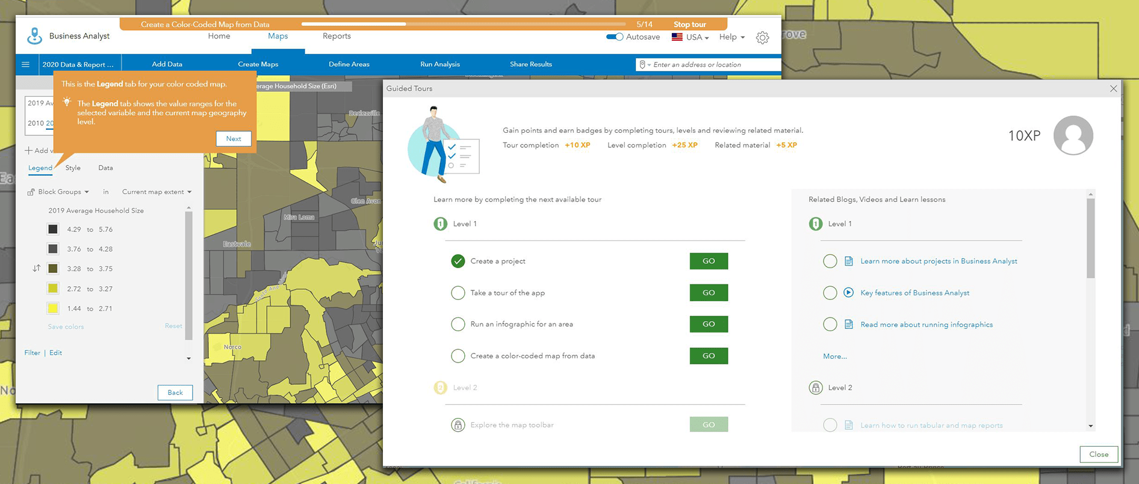1139x484 pixels.
Task: Click GO for Take a tour of the app
Action: point(709,293)
